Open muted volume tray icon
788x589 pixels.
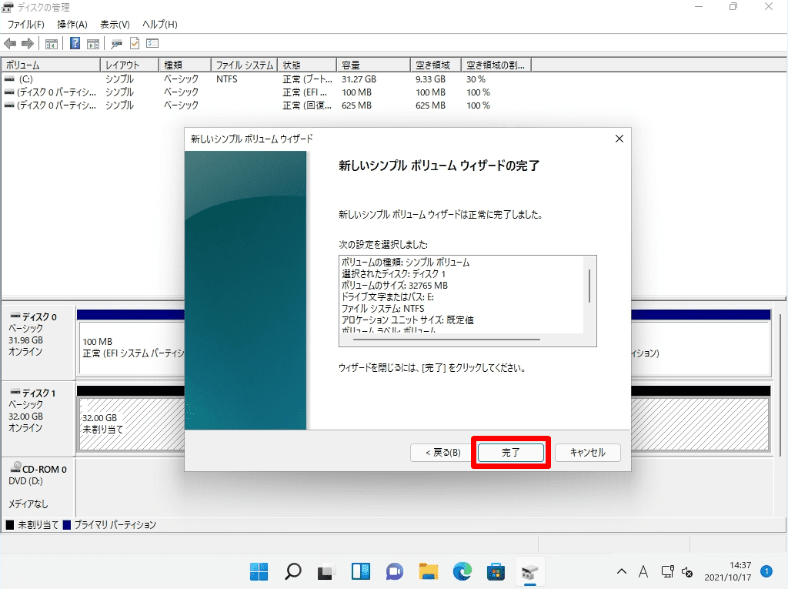pyautogui.click(x=687, y=572)
